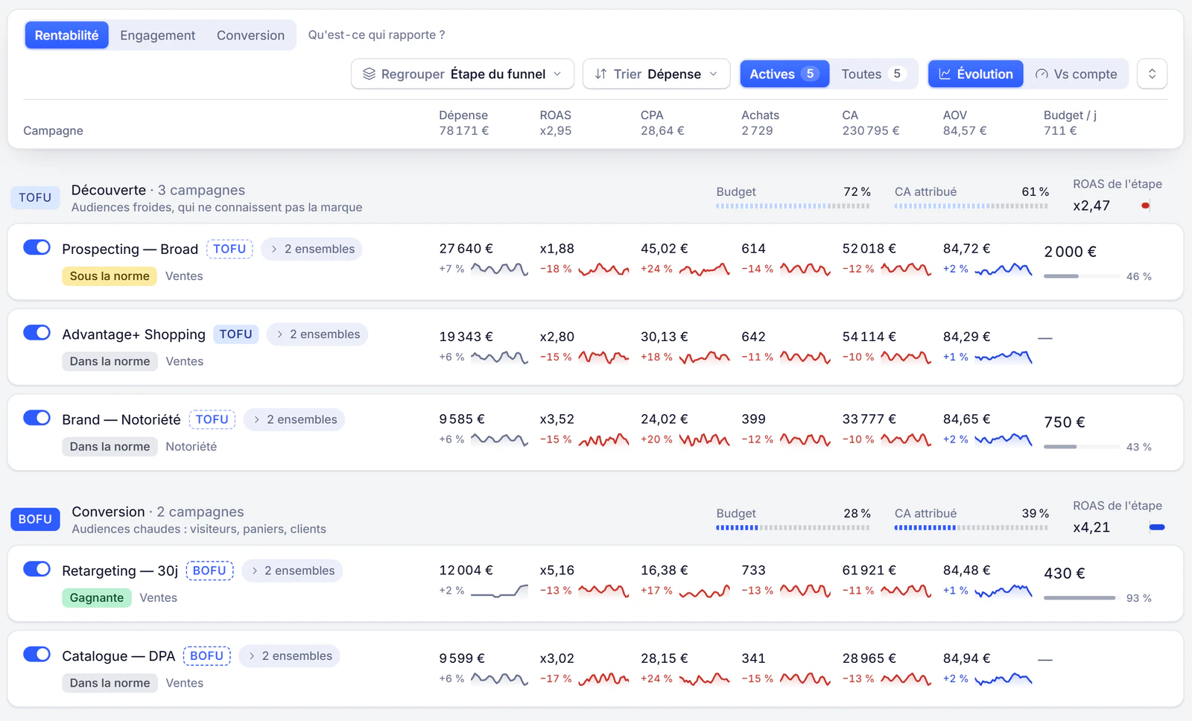Click the sort arrows icon beside Trier
This screenshot has width=1192, height=721.
click(x=600, y=74)
